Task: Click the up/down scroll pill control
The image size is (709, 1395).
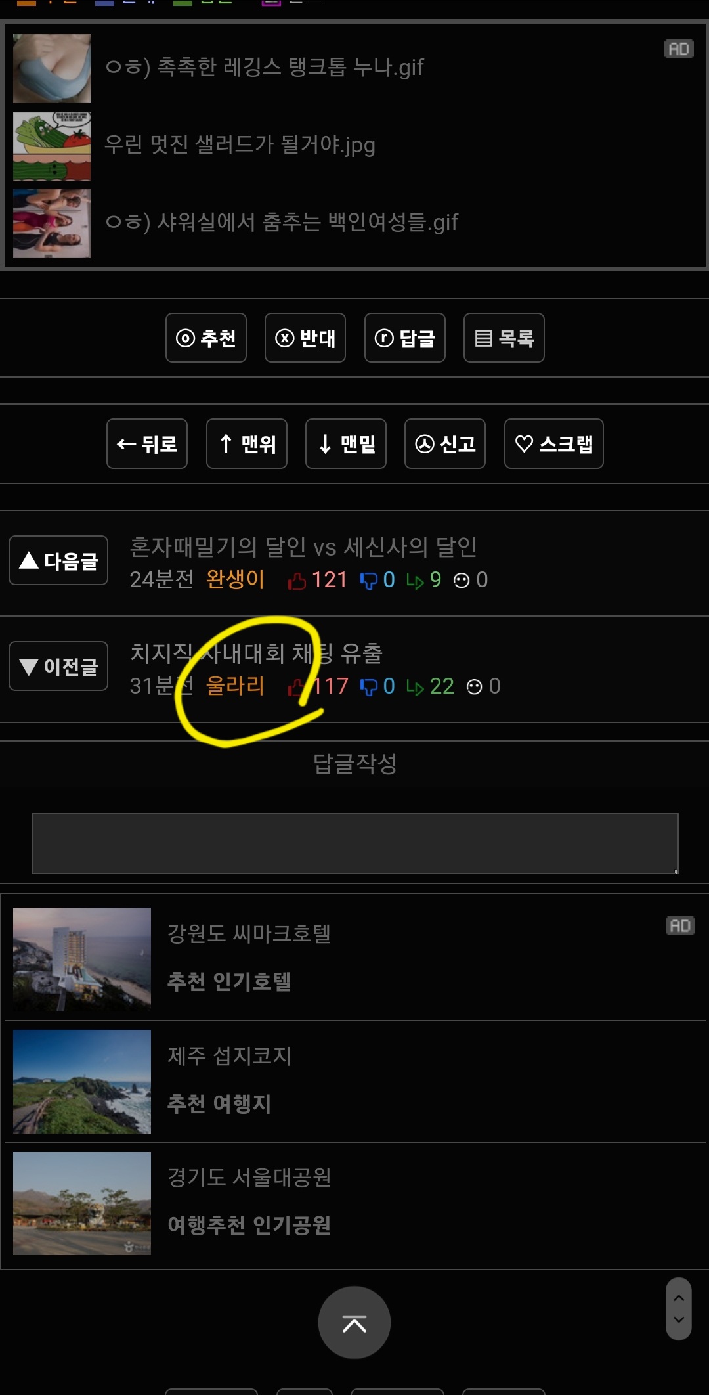Action: 679,1308
